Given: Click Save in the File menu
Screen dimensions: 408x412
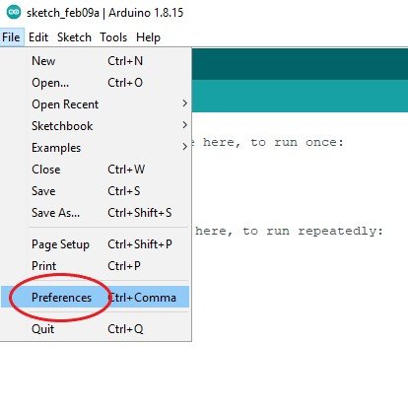Looking at the screenshot, I should (x=96, y=191).
